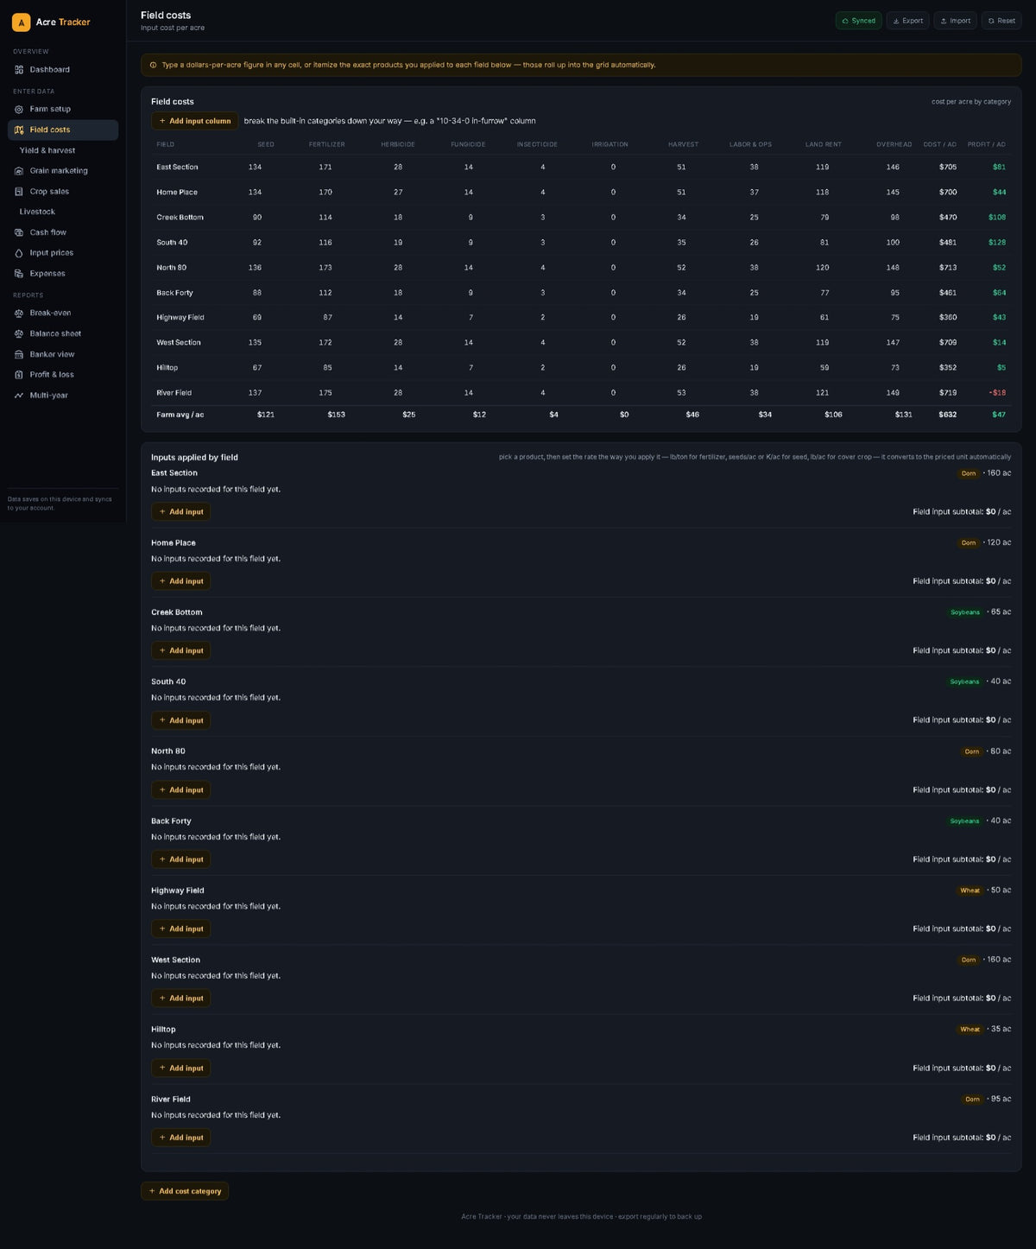1036x1249 pixels.
Task: Click the Reset button
Action: [x=1001, y=21]
